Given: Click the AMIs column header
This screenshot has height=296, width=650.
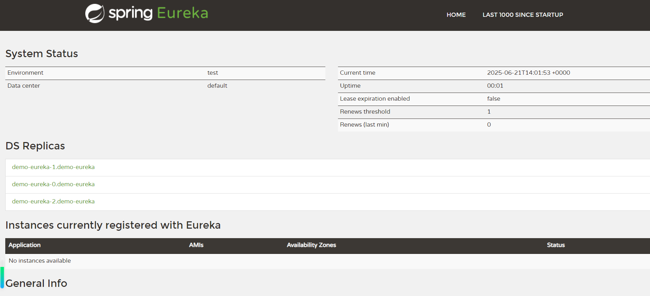Looking at the screenshot, I should (x=196, y=245).
